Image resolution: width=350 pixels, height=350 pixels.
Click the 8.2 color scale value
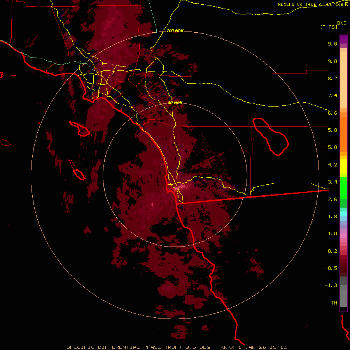(x=332, y=78)
